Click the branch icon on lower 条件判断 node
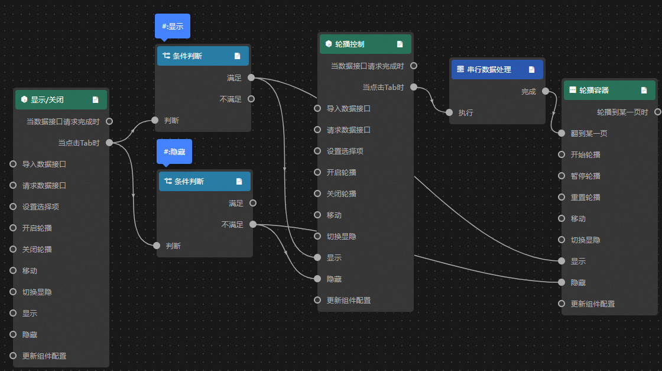The image size is (662, 371). (168, 181)
